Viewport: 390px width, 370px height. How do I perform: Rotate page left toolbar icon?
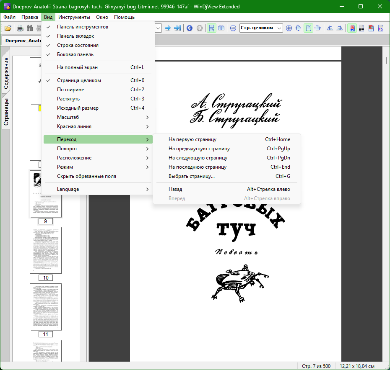330,28
